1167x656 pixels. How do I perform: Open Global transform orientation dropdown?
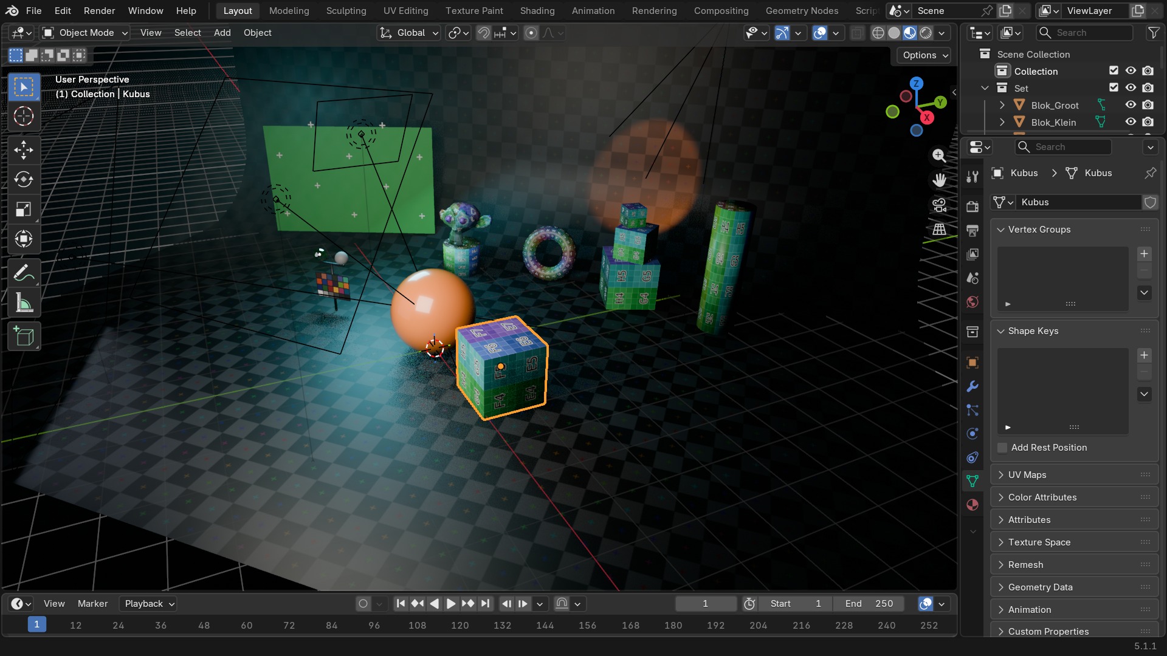click(x=408, y=33)
